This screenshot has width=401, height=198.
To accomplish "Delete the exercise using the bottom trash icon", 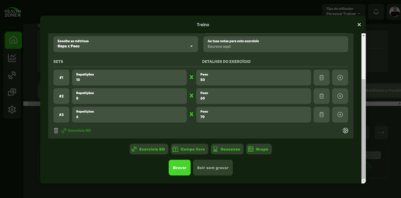I will pyautogui.click(x=56, y=130).
